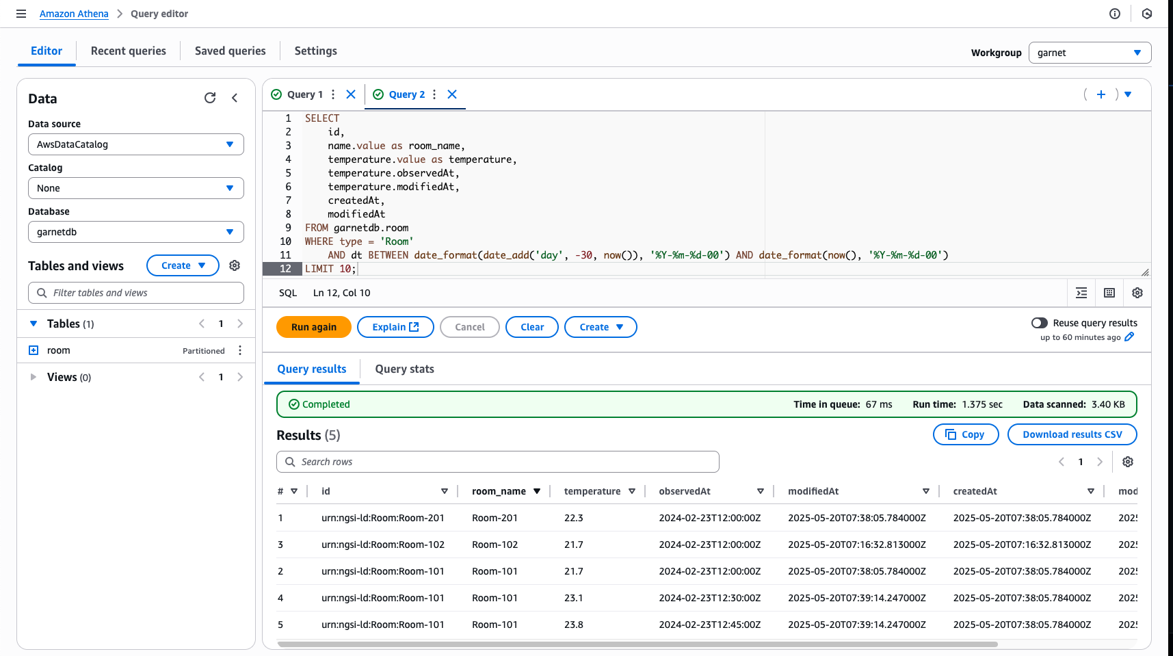Go to previous results page

pyautogui.click(x=1062, y=462)
